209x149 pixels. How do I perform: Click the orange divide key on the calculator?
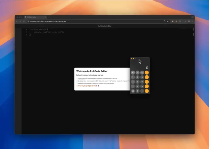147,73
